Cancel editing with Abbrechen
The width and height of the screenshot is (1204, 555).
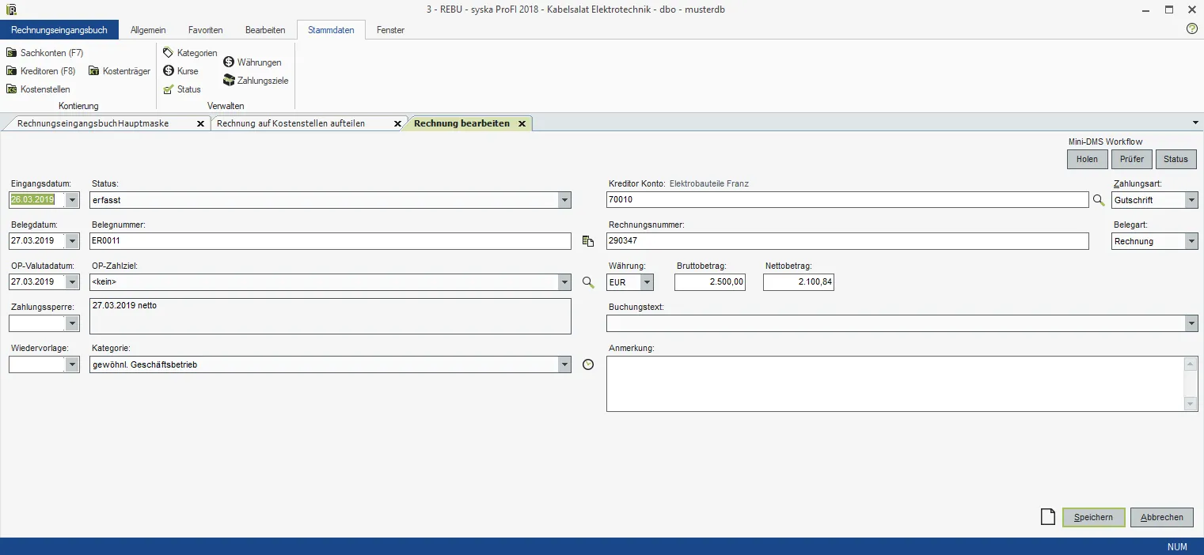tap(1162, 517)
